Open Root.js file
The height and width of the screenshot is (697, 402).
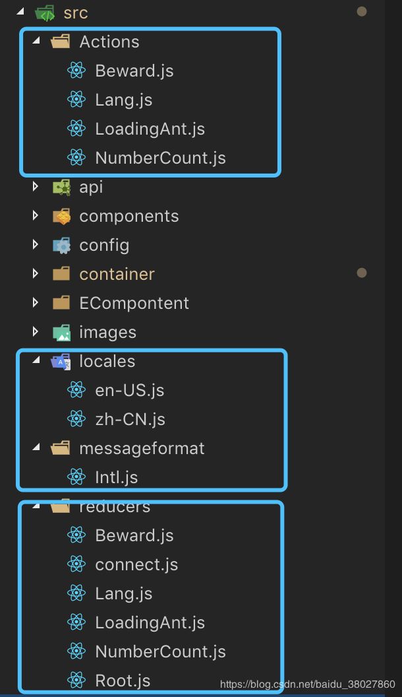pyautogui.click(x=123, y=680)
